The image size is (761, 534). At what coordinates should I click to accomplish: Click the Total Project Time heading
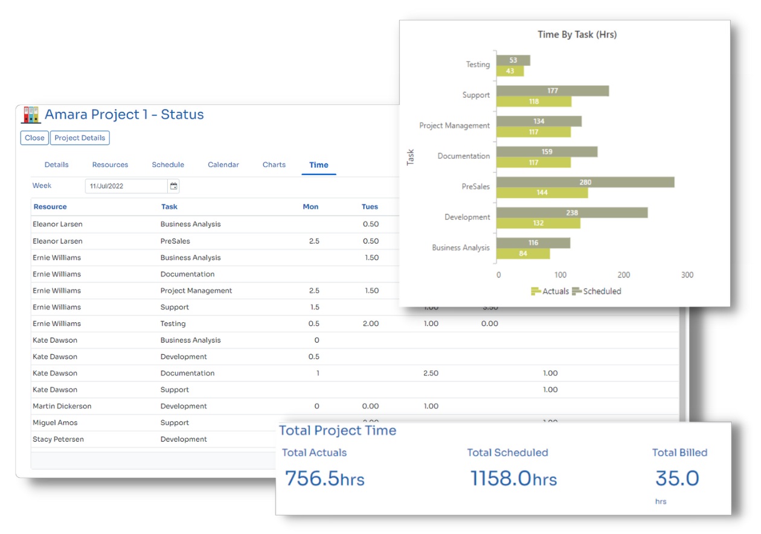tap(338, 430)
